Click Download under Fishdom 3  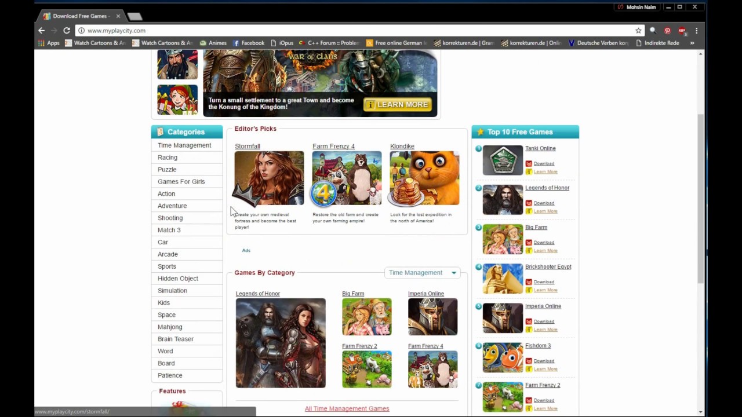(544, 361)
